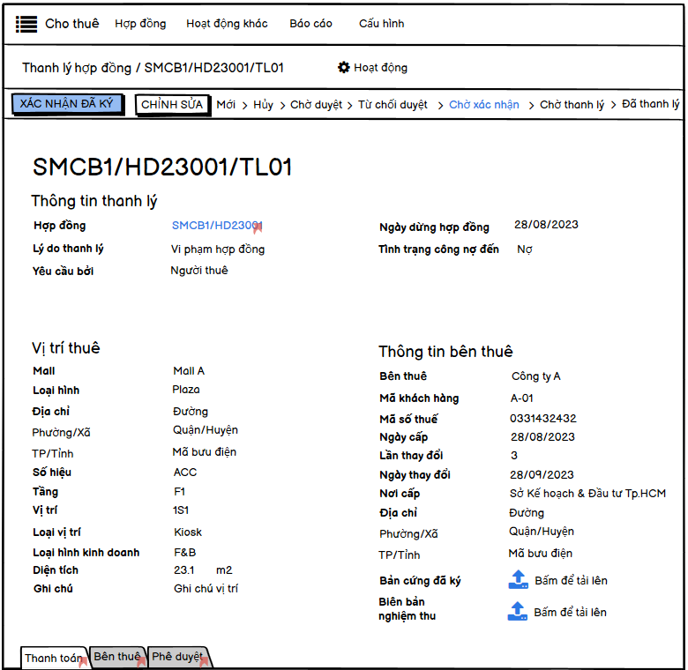Click the 1S1 position value
688x670 pixels.
pyautogui.click(x=181, y=510)
